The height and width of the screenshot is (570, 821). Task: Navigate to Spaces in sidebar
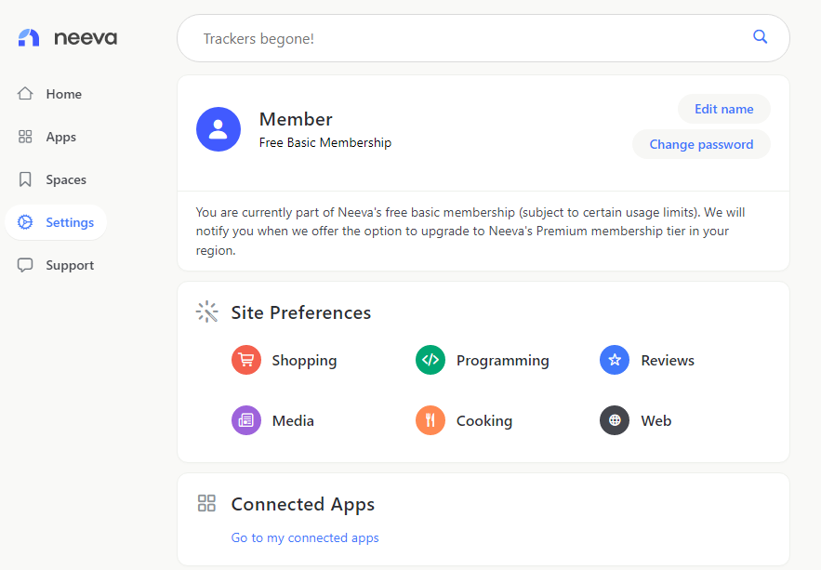pyautogui.click(x=52, y=180)
